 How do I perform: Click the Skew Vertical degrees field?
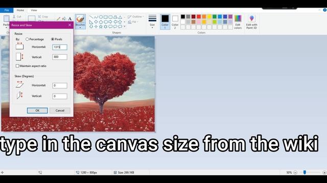tap(60, 96)
